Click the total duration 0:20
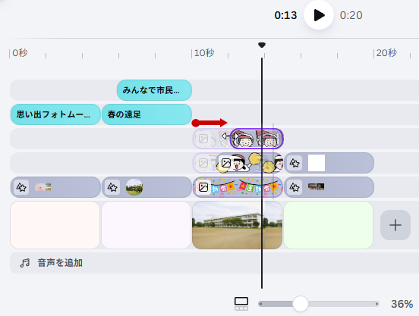Viewport: 419px width, 316px height. pyautogui.click(x=351, y=15)
